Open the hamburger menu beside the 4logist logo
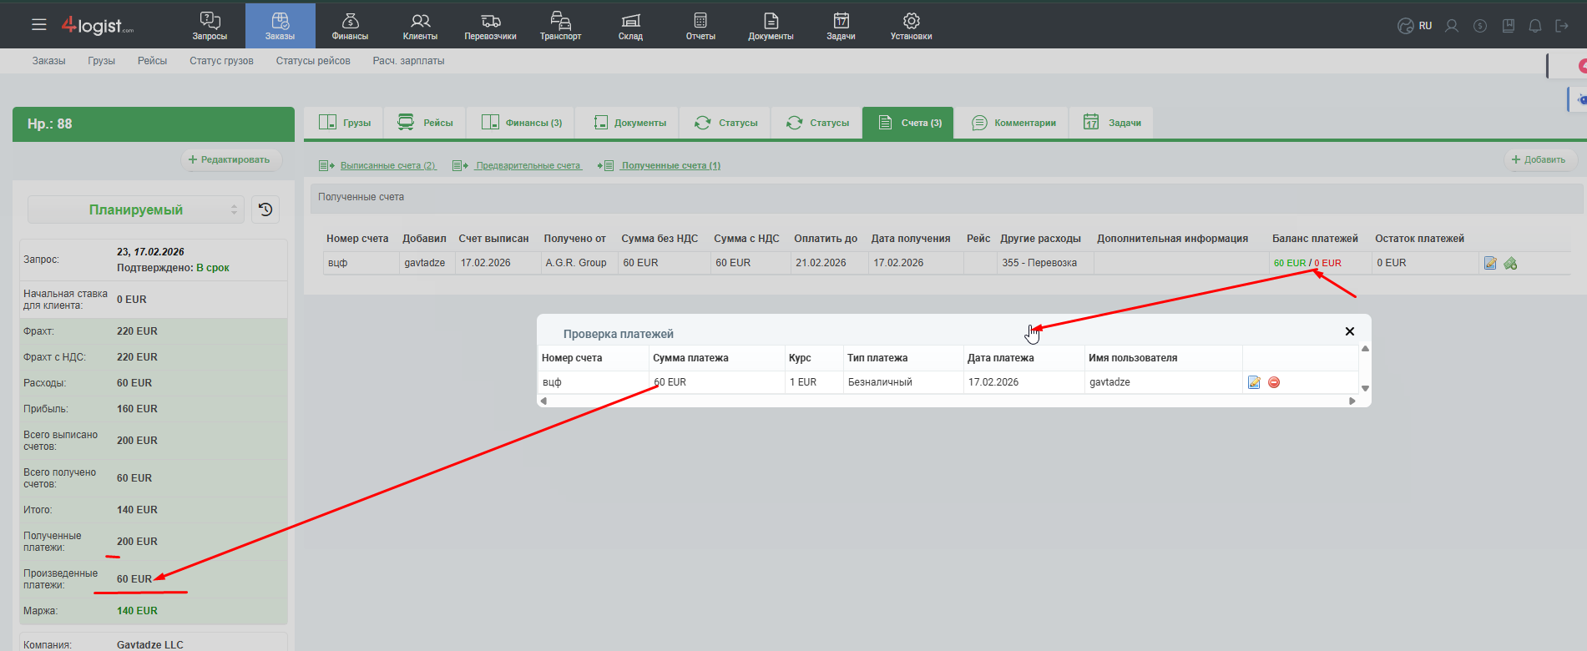Image resolution: width=1587 pixels, height=651 pixels. click(x=38, y=25)
